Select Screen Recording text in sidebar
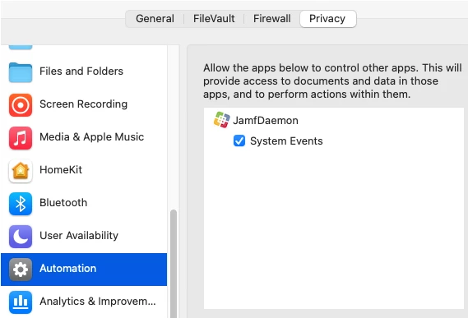Viewport: 468px width, 318px height. pos(84,104)
